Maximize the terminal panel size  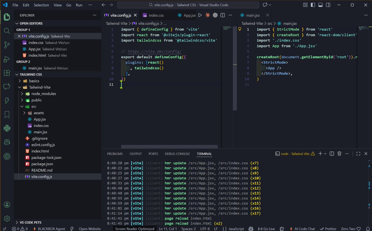click(358, 154)
